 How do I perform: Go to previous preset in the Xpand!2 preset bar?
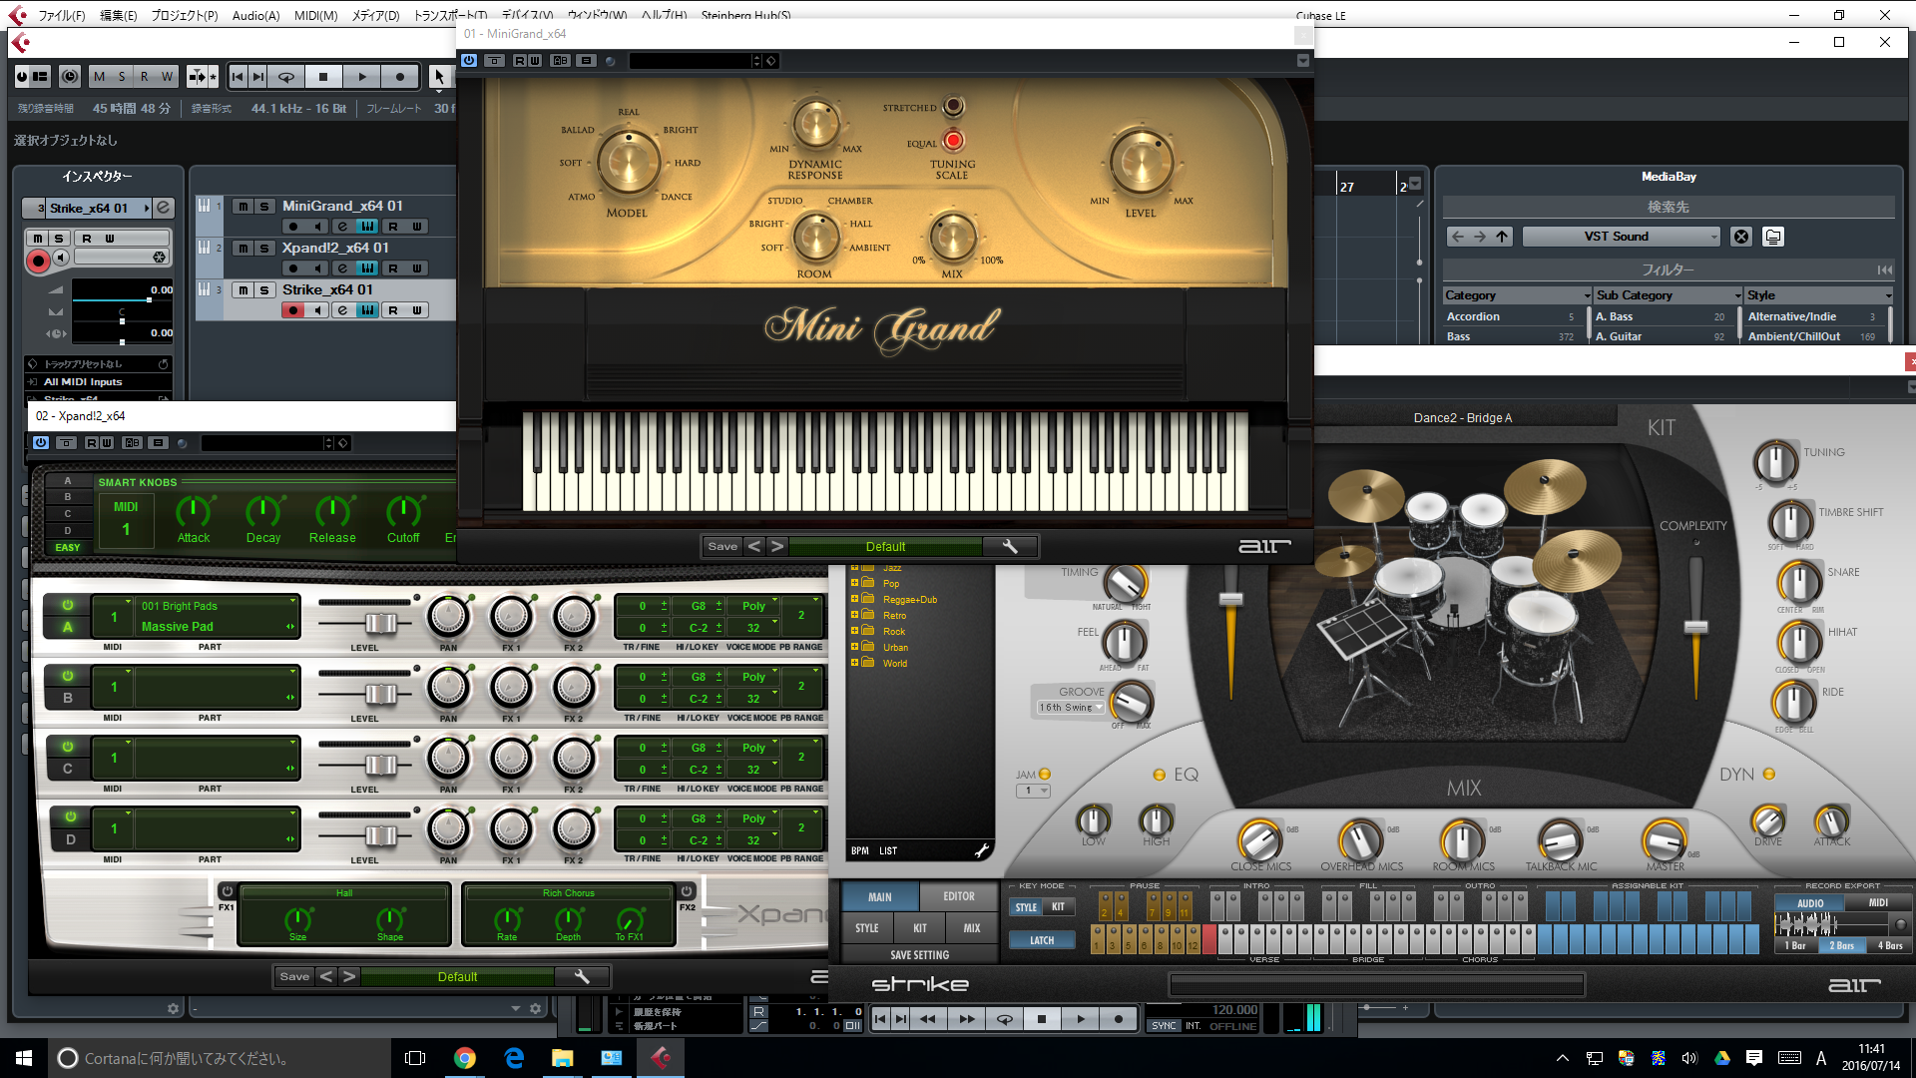(326, 976)
